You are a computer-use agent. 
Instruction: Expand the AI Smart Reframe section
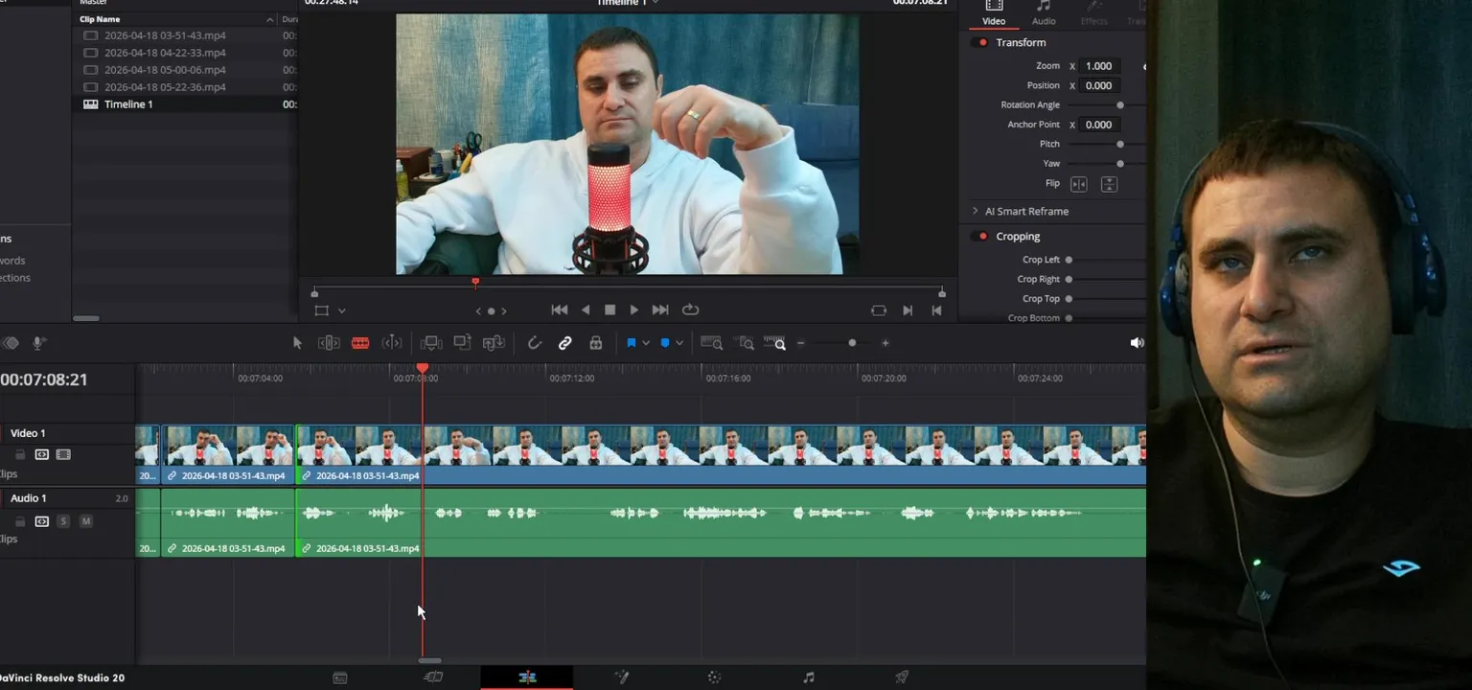[975, 211]
